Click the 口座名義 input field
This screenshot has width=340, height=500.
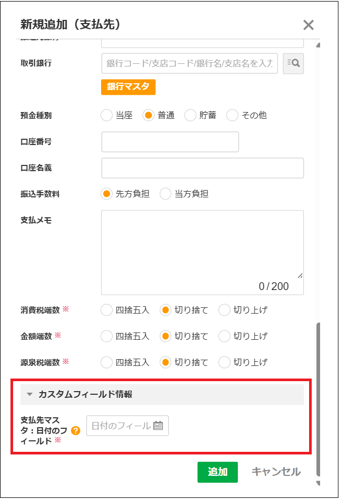tap(202, 168)
